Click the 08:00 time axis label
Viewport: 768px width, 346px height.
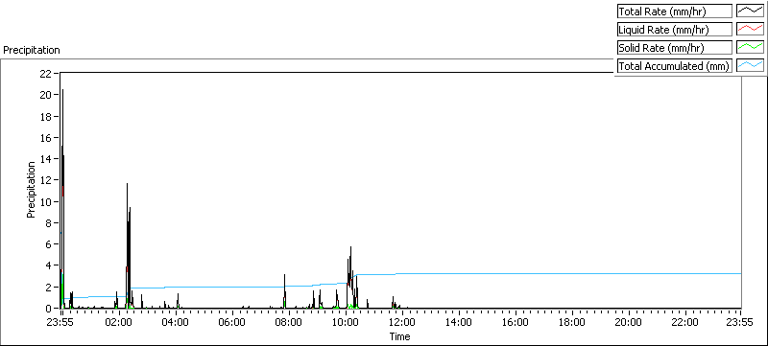point(289,322)
